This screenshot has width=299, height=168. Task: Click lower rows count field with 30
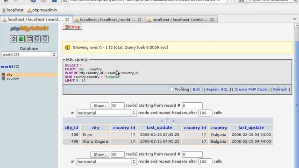118,154
